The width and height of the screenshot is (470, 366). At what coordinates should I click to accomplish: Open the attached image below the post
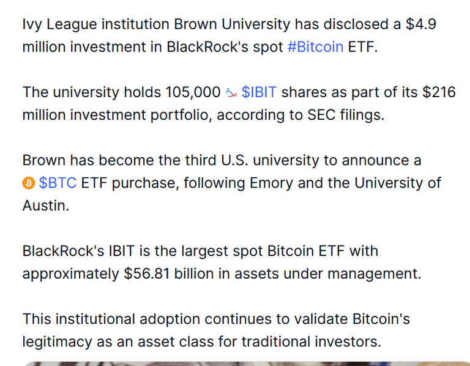246,364
